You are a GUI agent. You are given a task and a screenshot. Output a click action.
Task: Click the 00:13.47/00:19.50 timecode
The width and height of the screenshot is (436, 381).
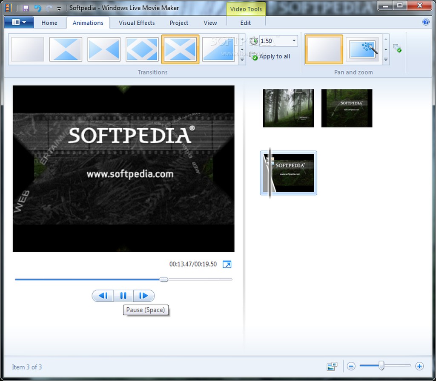(x=193, y=264)
